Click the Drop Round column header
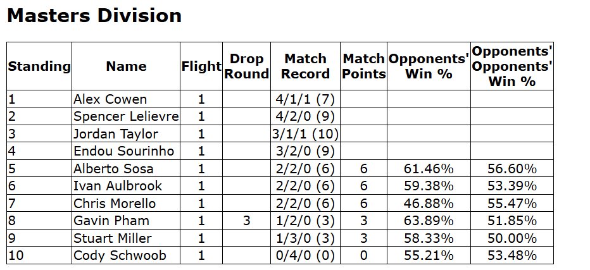 click(246, 66)
